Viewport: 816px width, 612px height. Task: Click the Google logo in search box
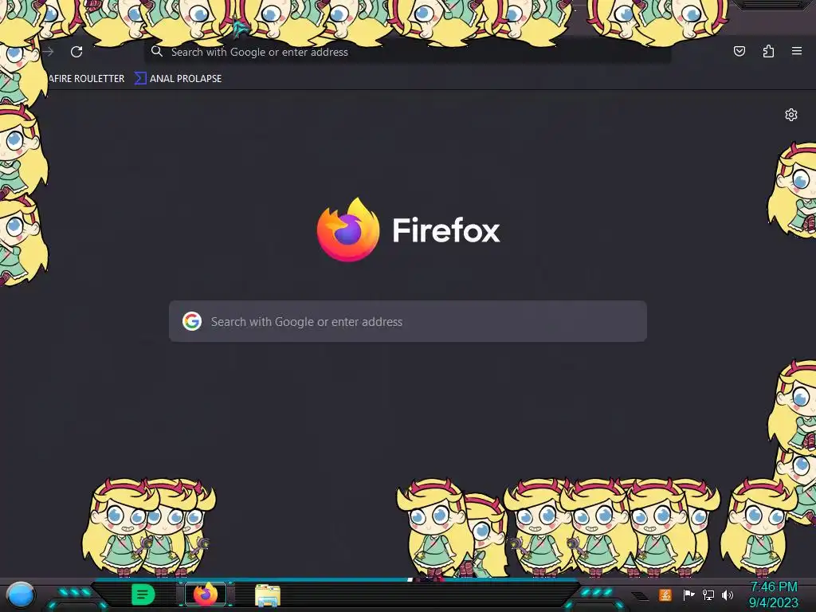click(x=192, y=321)
